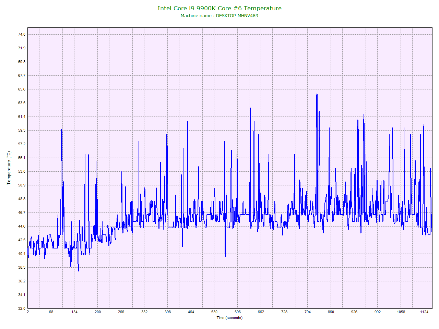Select the 74.0 temperature axis value
Viewport: 439px width, 329px height.
22,34
